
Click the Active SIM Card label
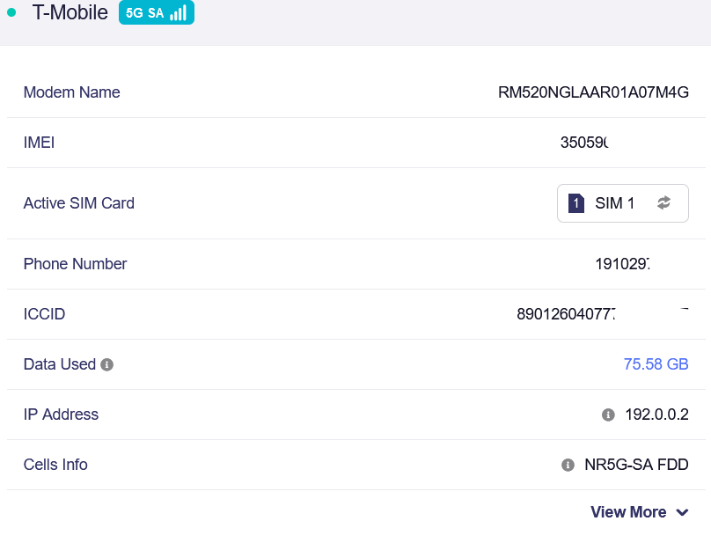pyautogui.click(x=79, y=203)
